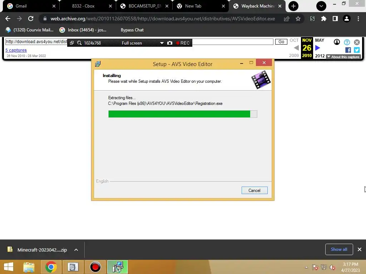Expand About this capture
Image resolution: width=366 pixels, height=274 pixels.
(x=343, y=57)
